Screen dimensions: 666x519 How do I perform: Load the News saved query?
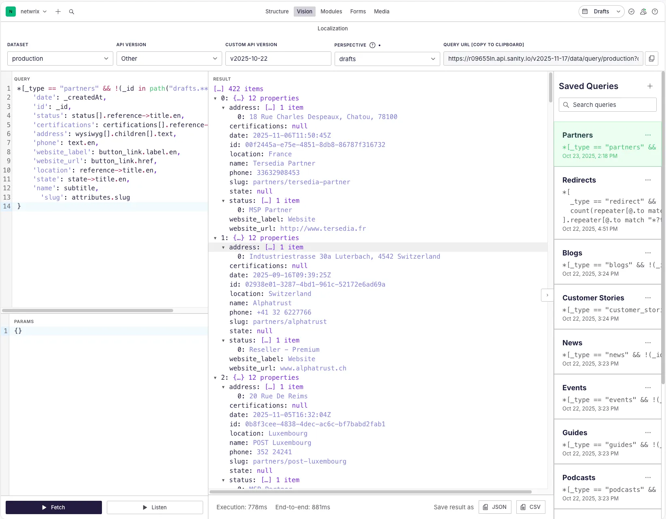point(607,352)
